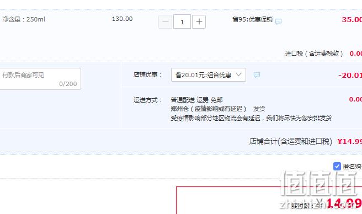Click the quantity field showing 1
Screen dimensions: 362x214
[x=182, y=22]
